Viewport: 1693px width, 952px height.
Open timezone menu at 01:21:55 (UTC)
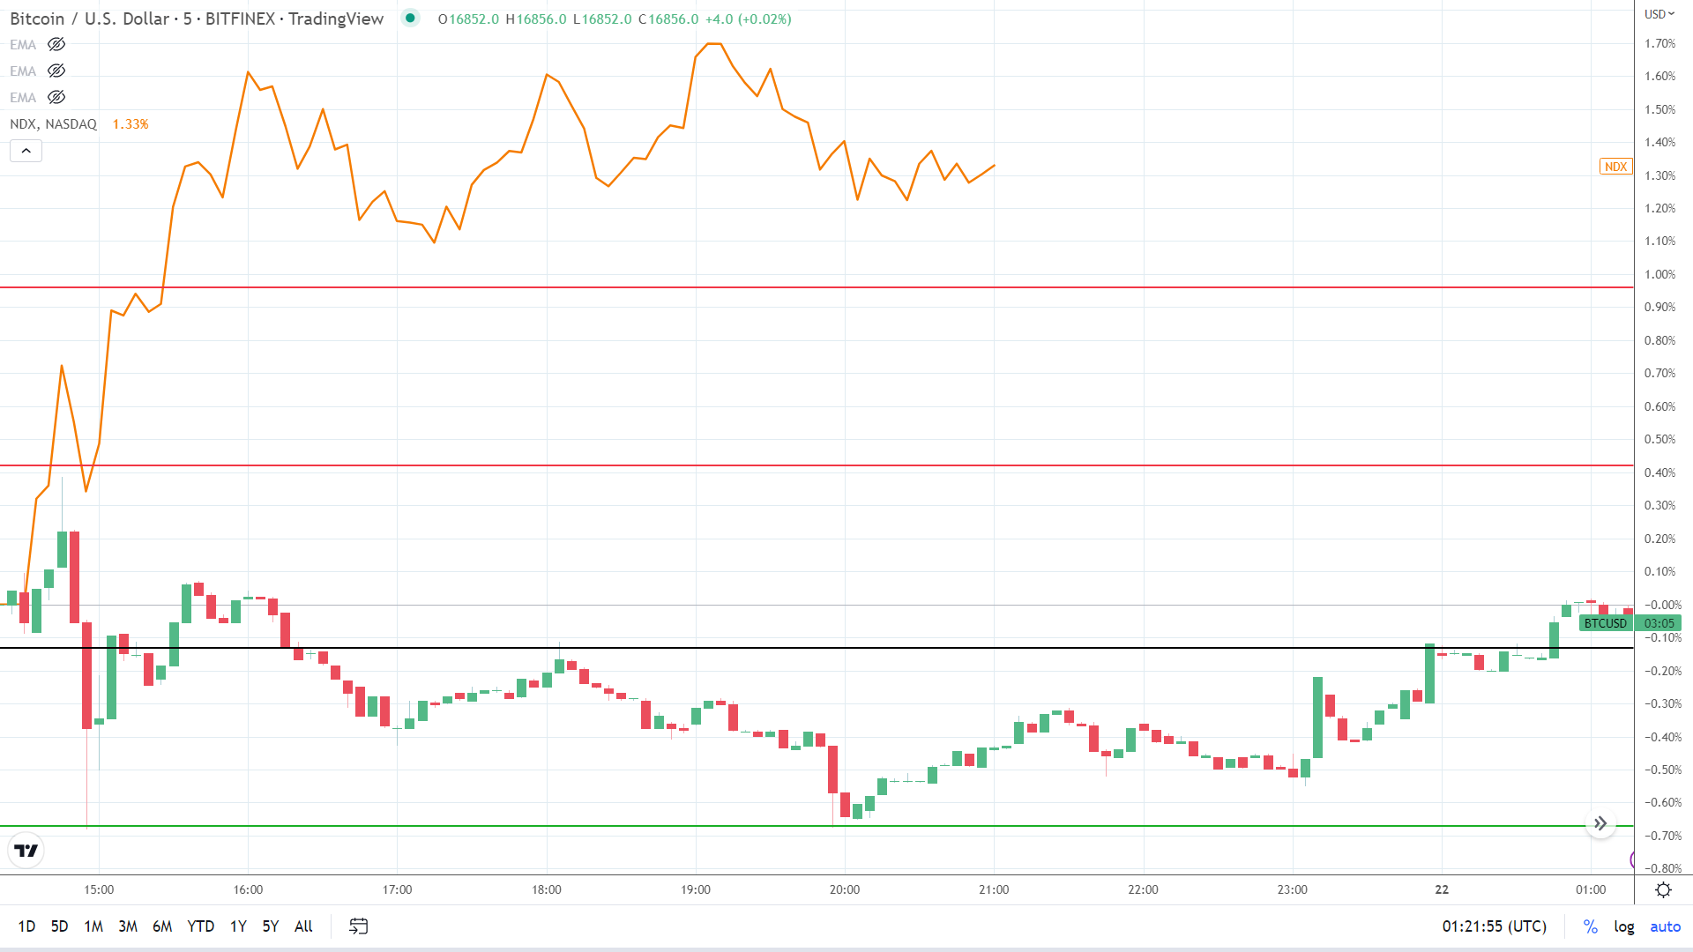(1495, 926)
